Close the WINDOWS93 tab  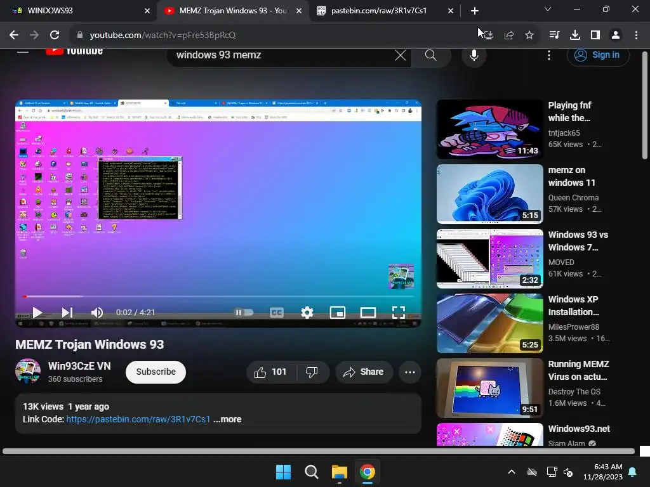click(x=147, y=11)
